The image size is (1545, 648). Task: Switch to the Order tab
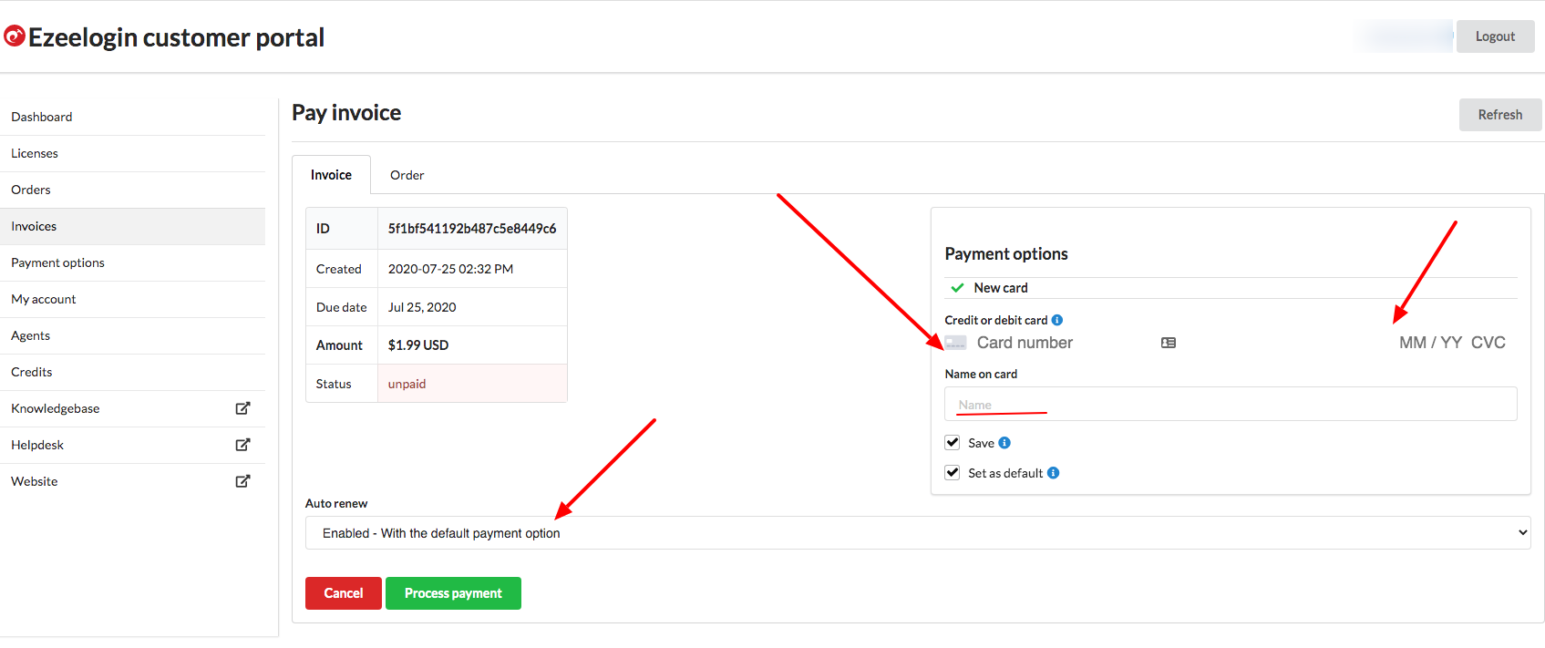[x=407, y=175]
